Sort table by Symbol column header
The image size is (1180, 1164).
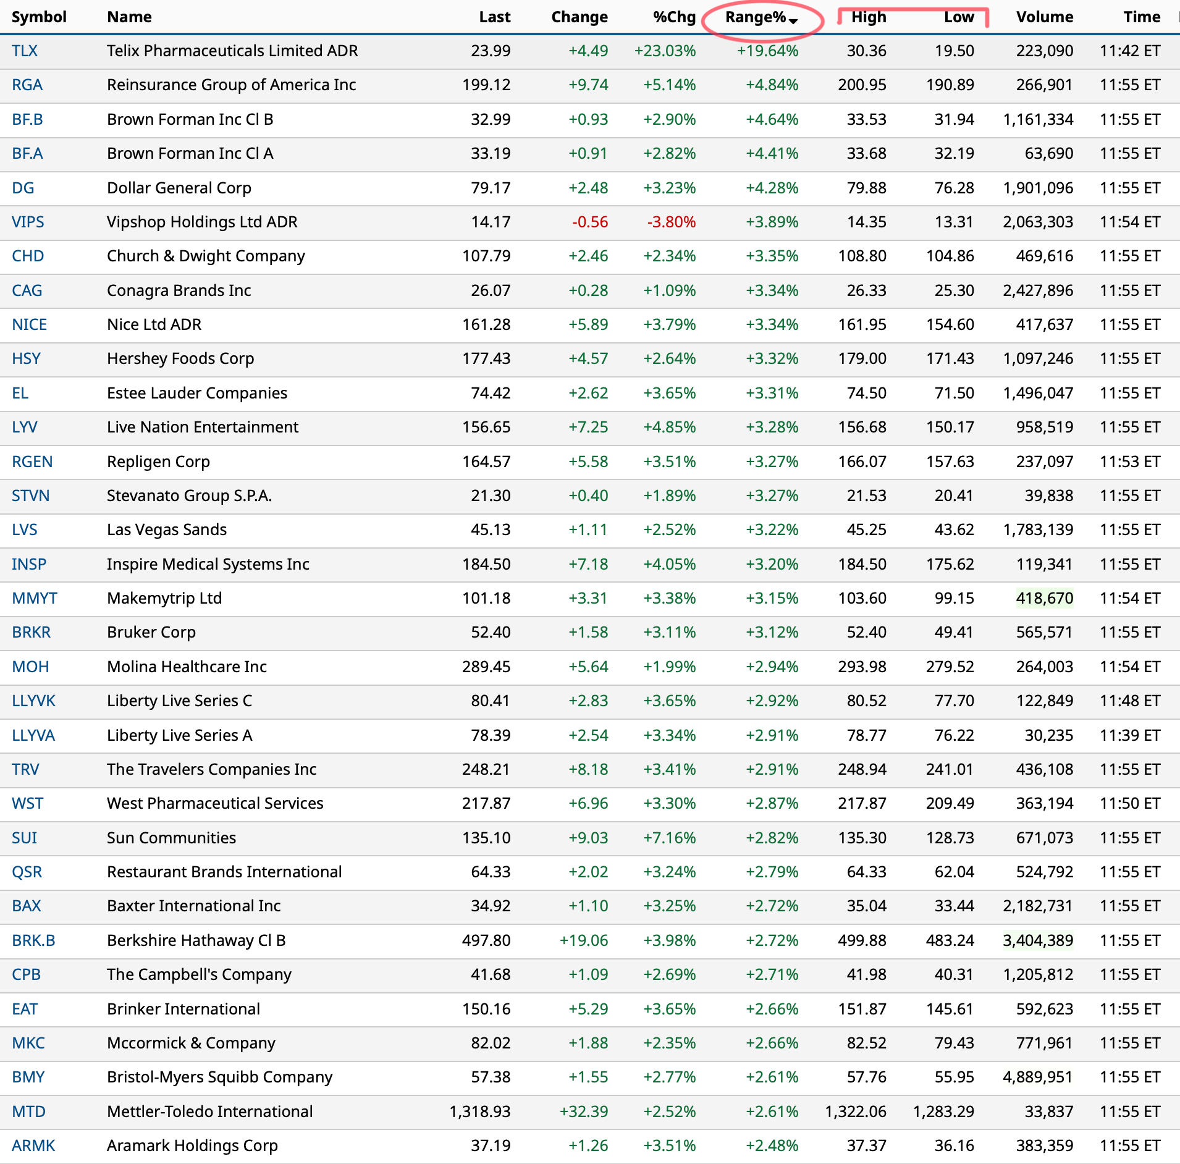[x=39, y=17]
